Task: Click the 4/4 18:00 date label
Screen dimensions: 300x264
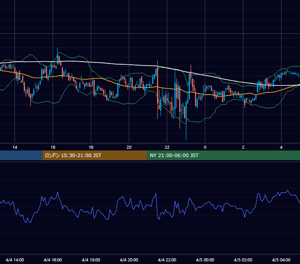Action: 91,260
